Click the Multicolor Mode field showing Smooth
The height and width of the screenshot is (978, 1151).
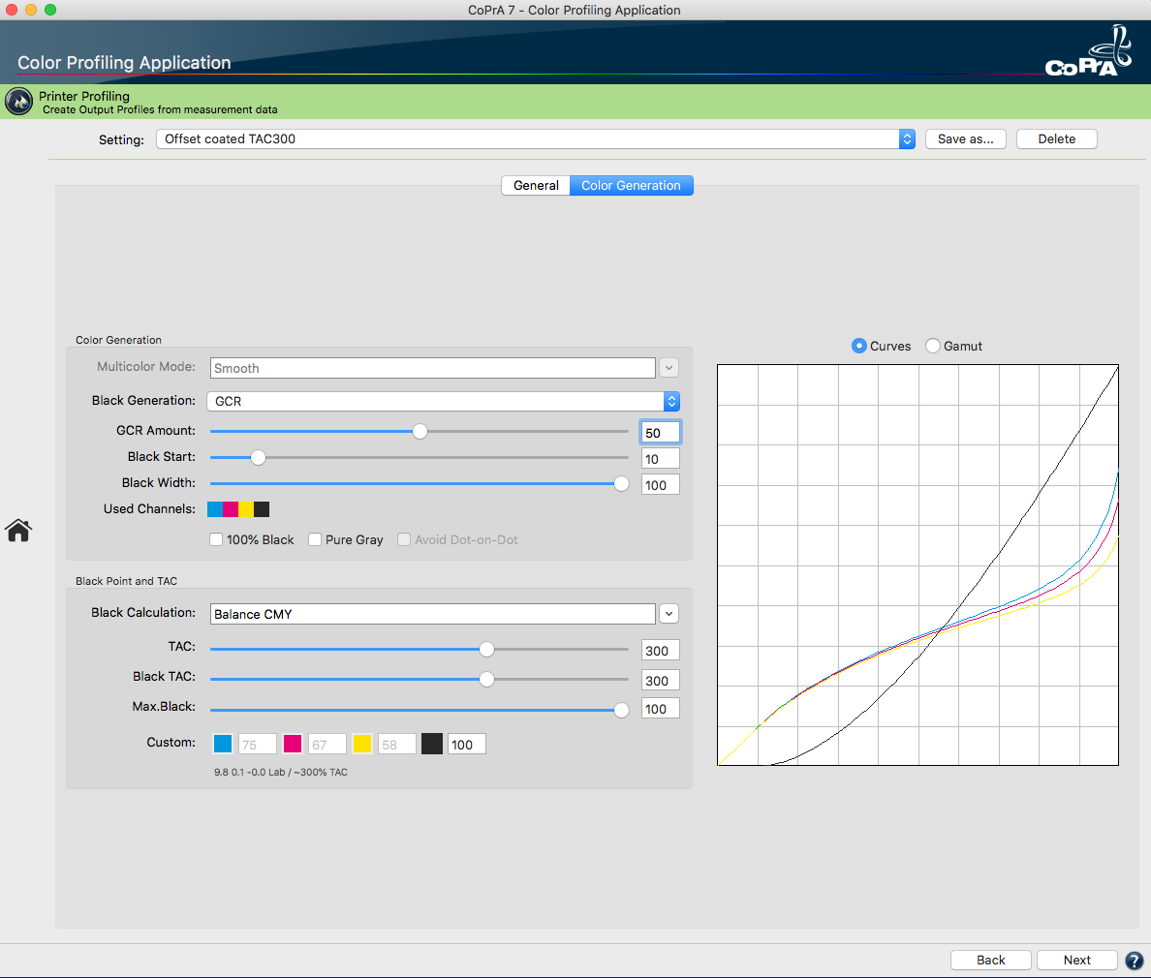(433, 368)
